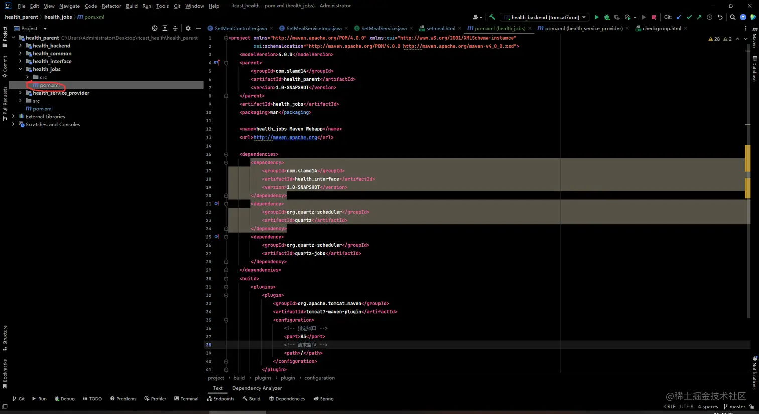Open the Maven side panel
The width and height of the screenshot is (759, 414).
pos(754,38)
